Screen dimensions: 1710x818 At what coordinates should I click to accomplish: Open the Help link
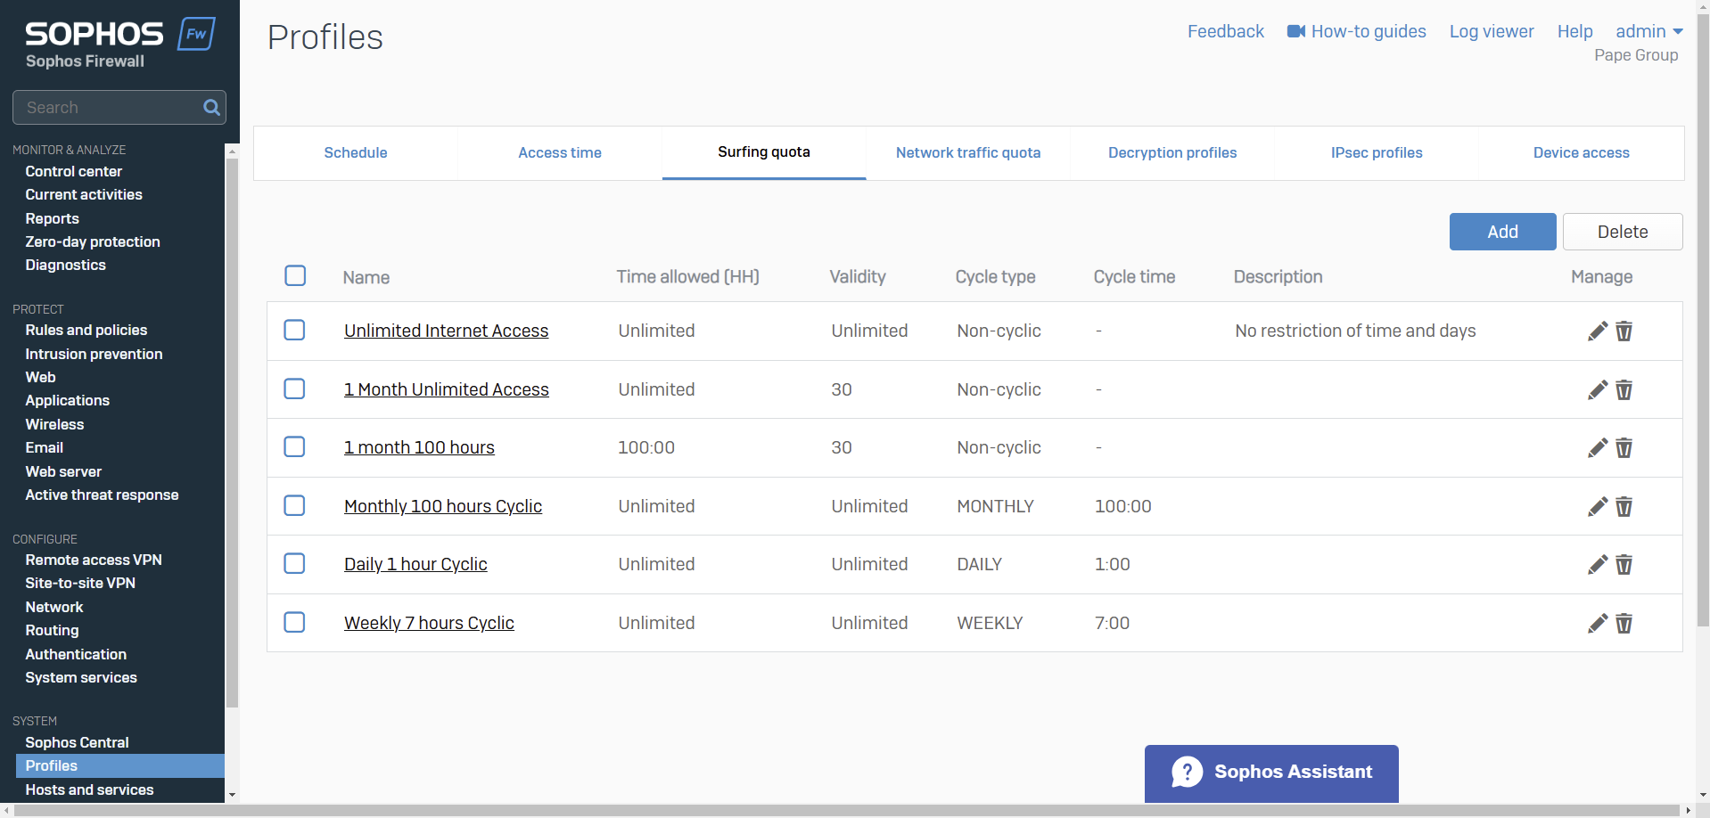tap(1575, 31)
